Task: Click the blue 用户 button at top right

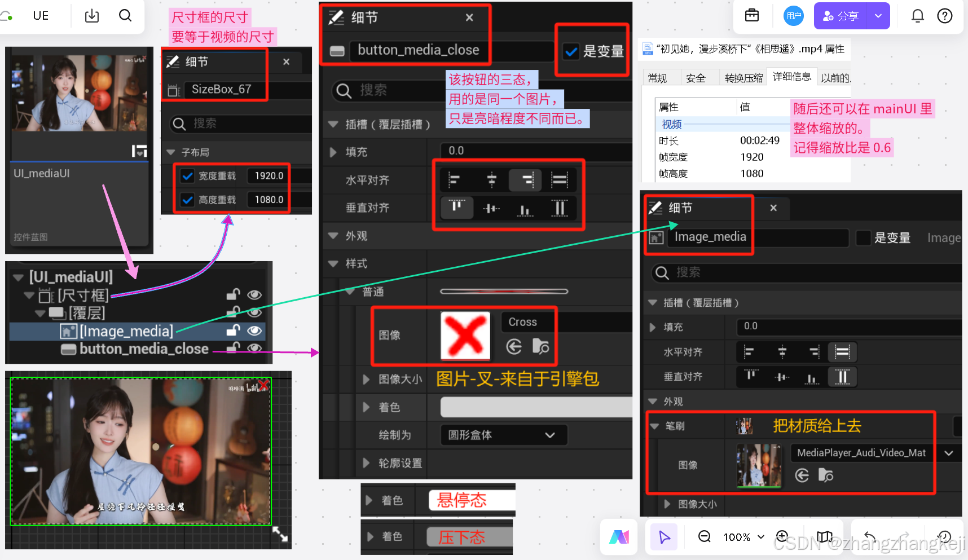Action: coord(793,16)
